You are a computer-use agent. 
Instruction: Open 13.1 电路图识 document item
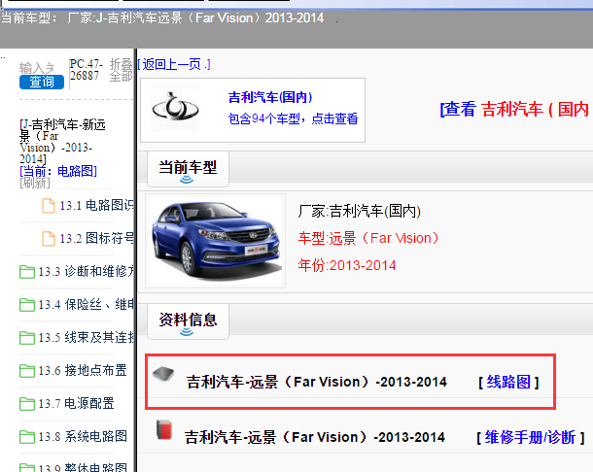96,206
